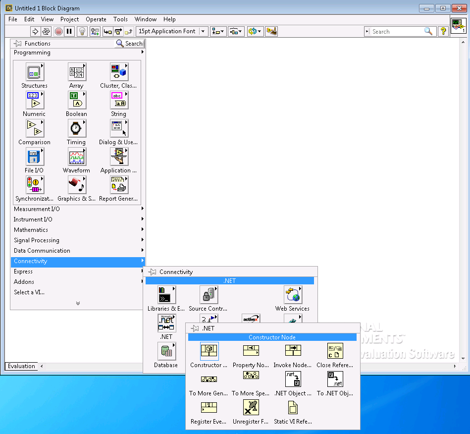
Task: Click the Search button in the Functions palette
Action: (129, 44)
